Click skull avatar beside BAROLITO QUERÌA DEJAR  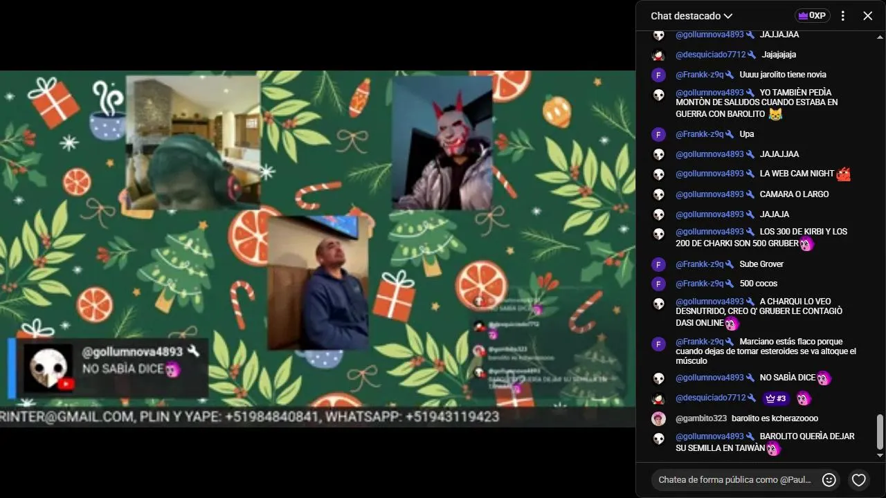click(x=659, y=439)
